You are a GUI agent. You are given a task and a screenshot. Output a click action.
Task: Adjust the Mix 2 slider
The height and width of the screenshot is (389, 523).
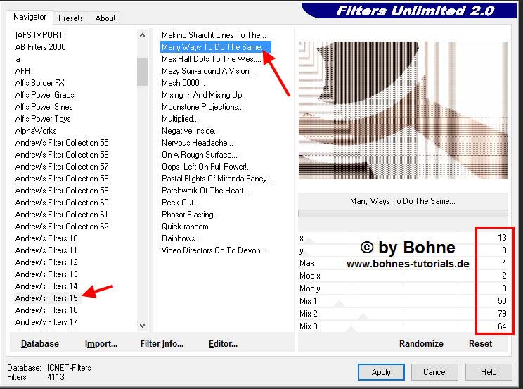pos(394,314)
